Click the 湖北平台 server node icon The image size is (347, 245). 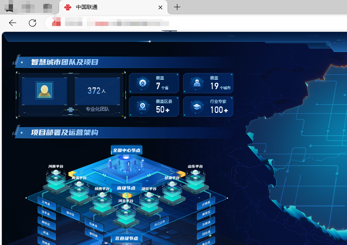149,204
